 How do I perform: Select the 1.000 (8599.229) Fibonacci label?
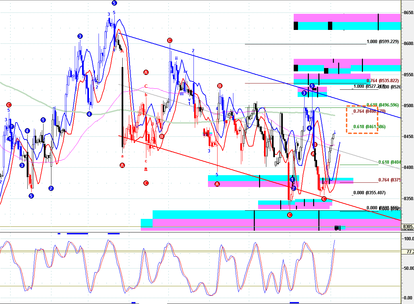383,42
